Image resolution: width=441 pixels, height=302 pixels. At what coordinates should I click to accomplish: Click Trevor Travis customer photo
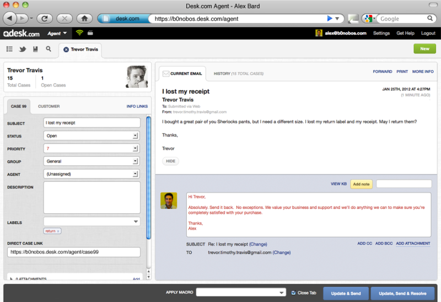pos(137,77)
